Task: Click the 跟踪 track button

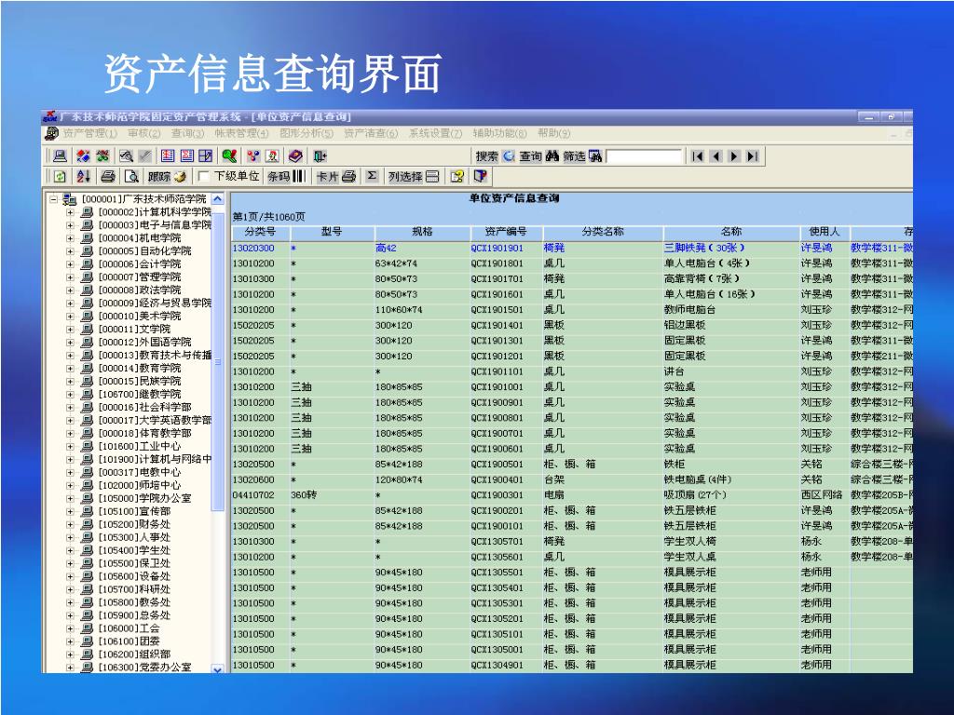Action: 167,176
